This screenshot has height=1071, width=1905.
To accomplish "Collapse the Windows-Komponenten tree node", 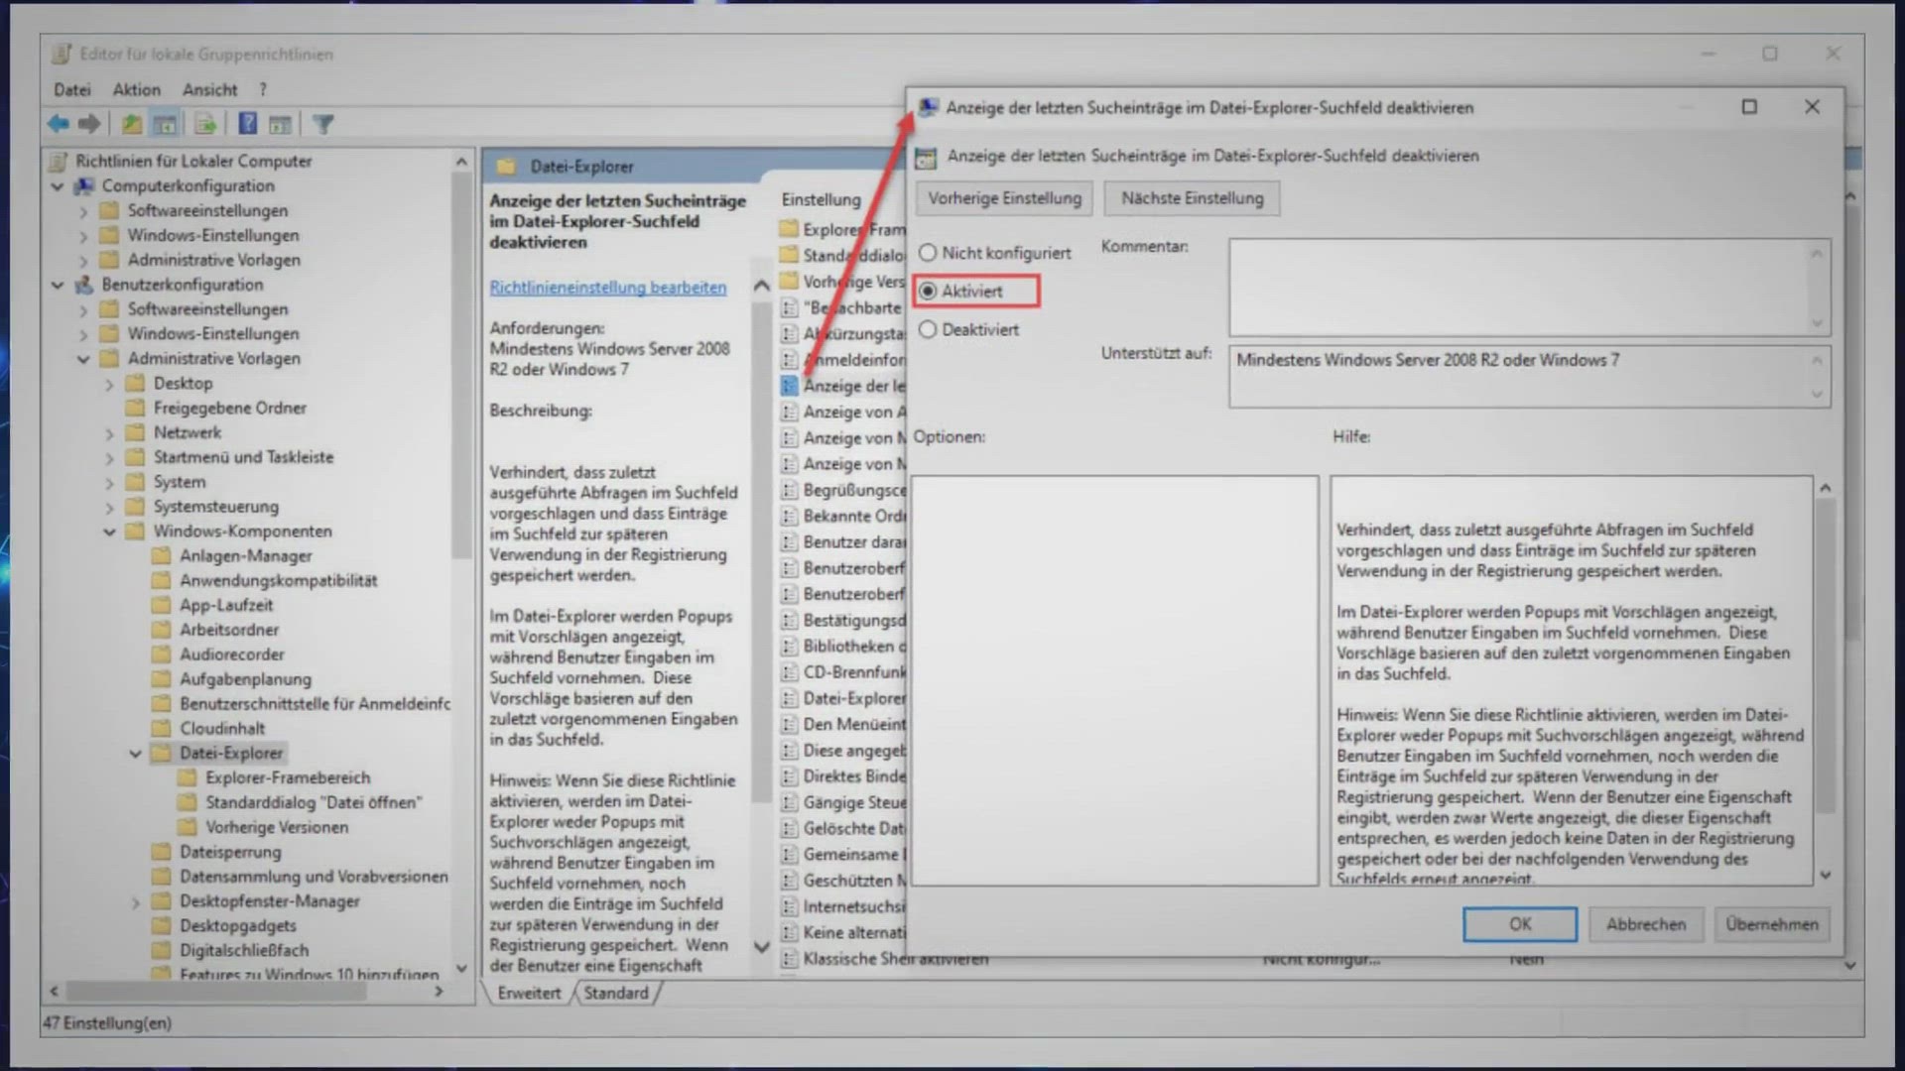I will click(x=109, y=532).
